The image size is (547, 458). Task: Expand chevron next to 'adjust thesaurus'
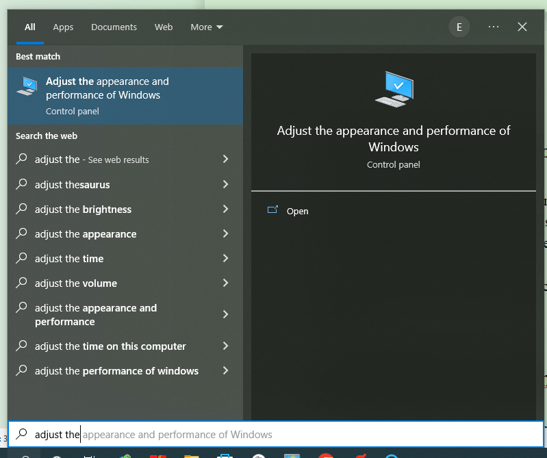point(225,184)
